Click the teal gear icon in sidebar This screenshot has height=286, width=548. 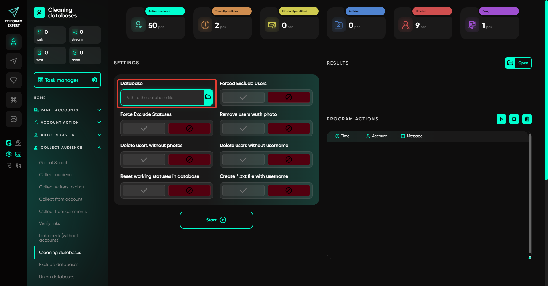9,154
